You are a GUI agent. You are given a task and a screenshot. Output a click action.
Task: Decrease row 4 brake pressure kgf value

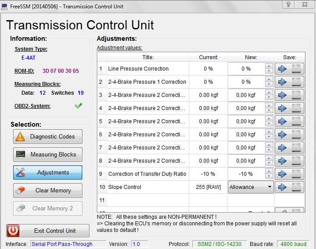269,110
